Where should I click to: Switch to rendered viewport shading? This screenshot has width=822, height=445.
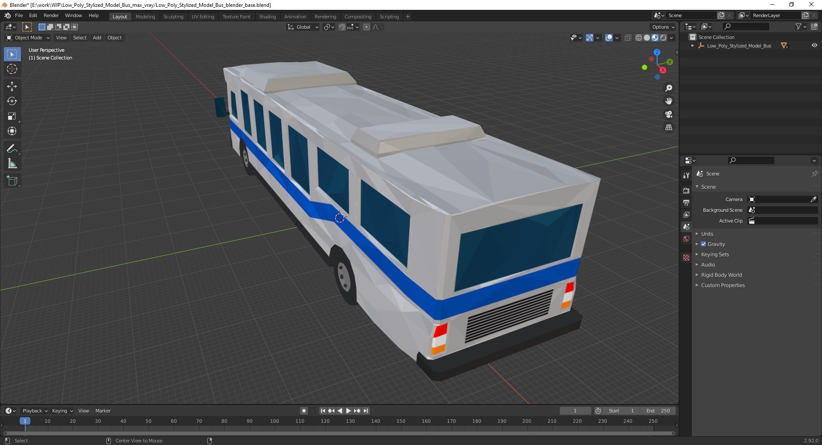tap(663, 38)
